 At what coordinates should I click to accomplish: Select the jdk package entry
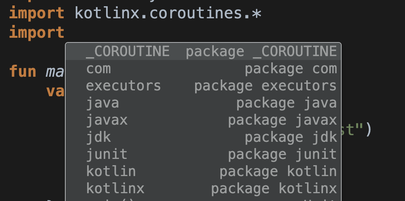coord(203,137)
